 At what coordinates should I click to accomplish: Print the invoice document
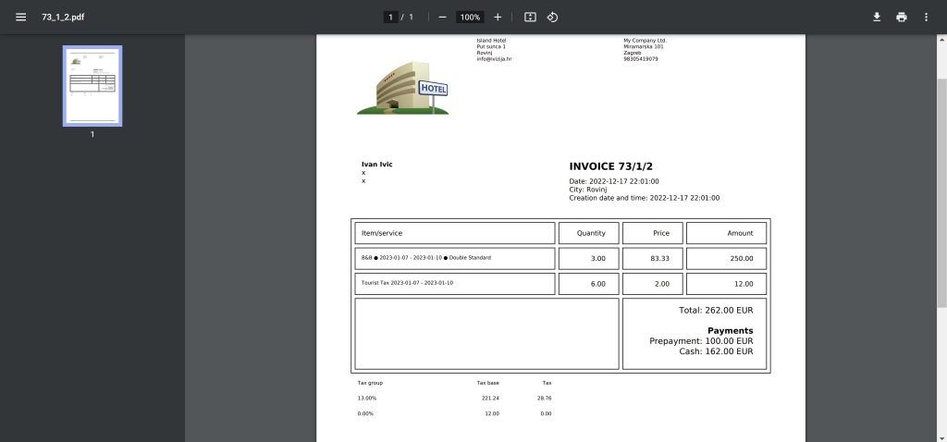point(901,17)
